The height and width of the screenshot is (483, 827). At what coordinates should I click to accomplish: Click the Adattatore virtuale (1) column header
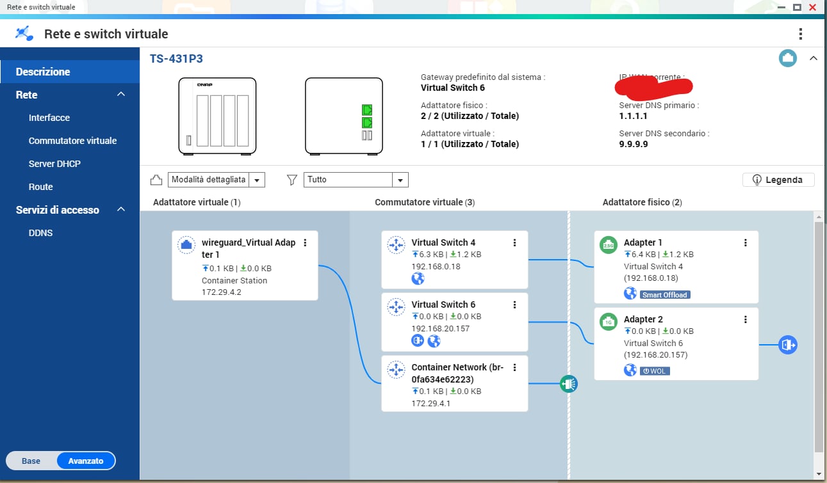pos(197,202)
